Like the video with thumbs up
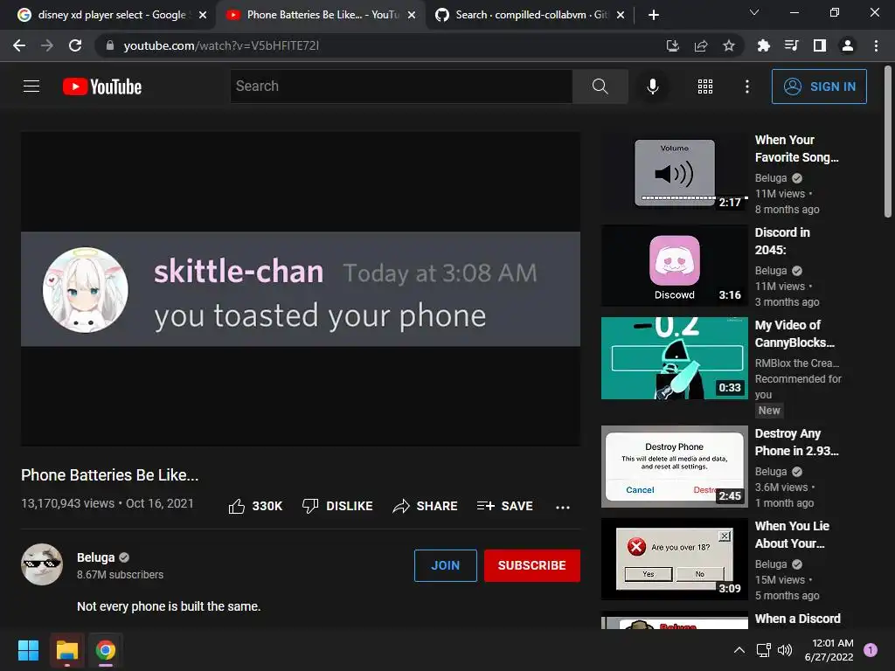 click(255, 506)
